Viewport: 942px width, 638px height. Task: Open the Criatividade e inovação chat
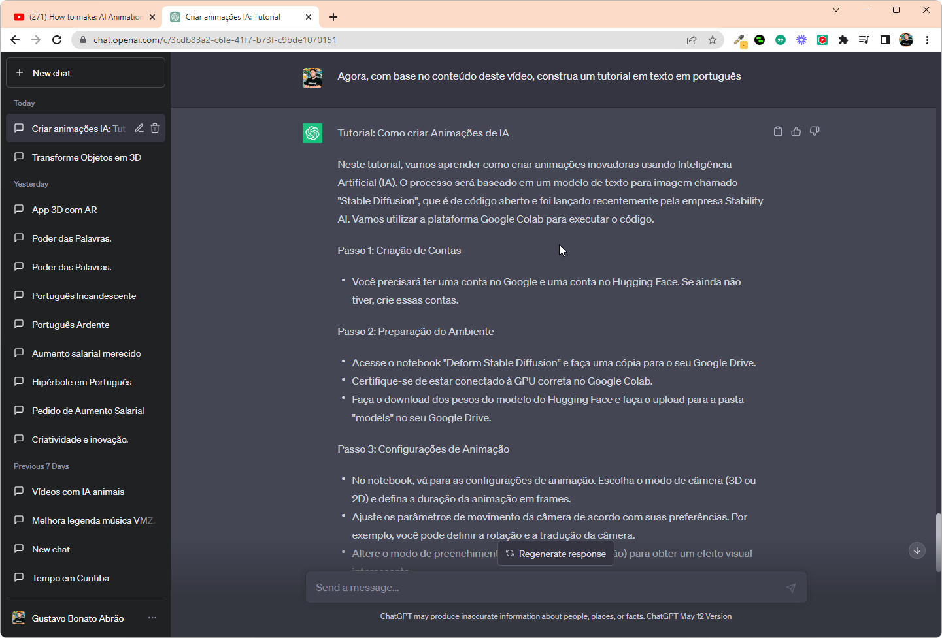click(86, 439)
